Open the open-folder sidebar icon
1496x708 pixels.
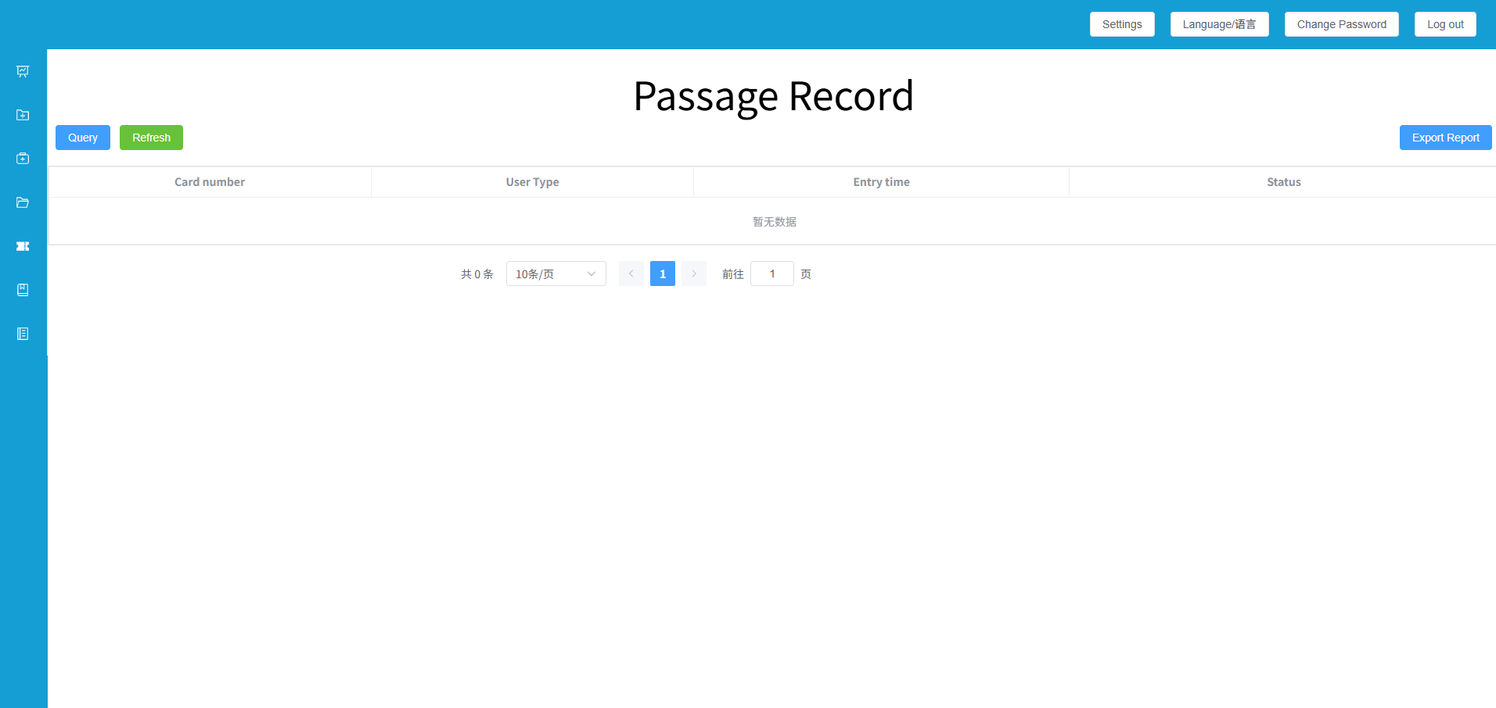coord(23,202)
